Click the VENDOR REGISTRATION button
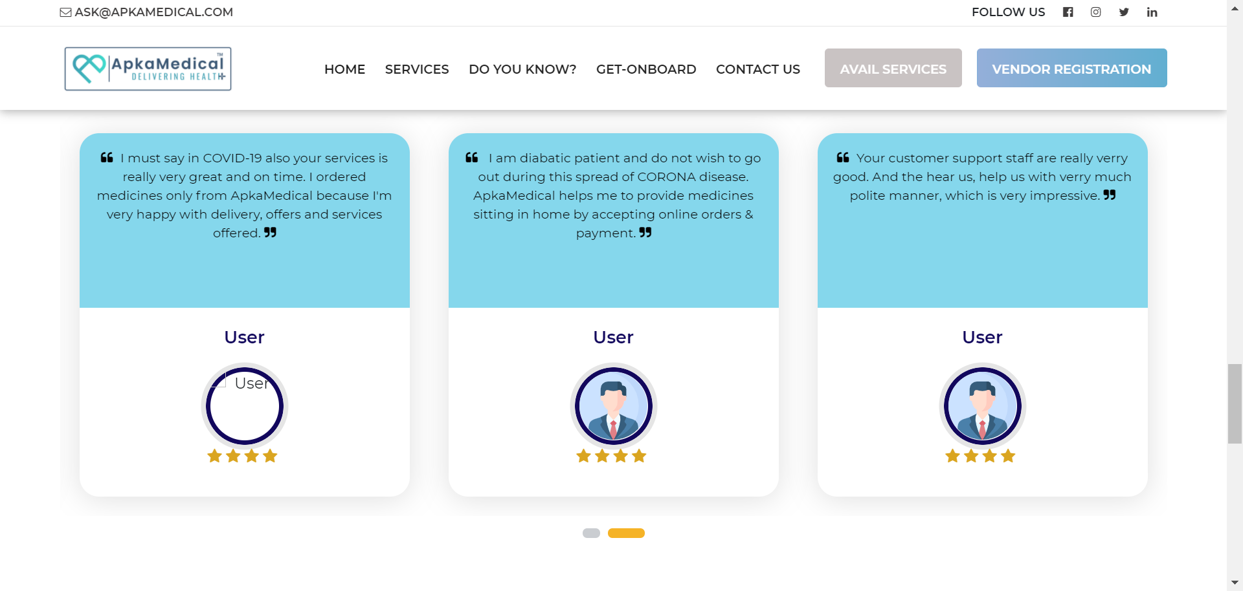This screenshot has width=1243, height=591. (1072, 68)
